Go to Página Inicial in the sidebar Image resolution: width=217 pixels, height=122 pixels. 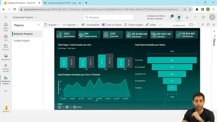pos(6,27)
